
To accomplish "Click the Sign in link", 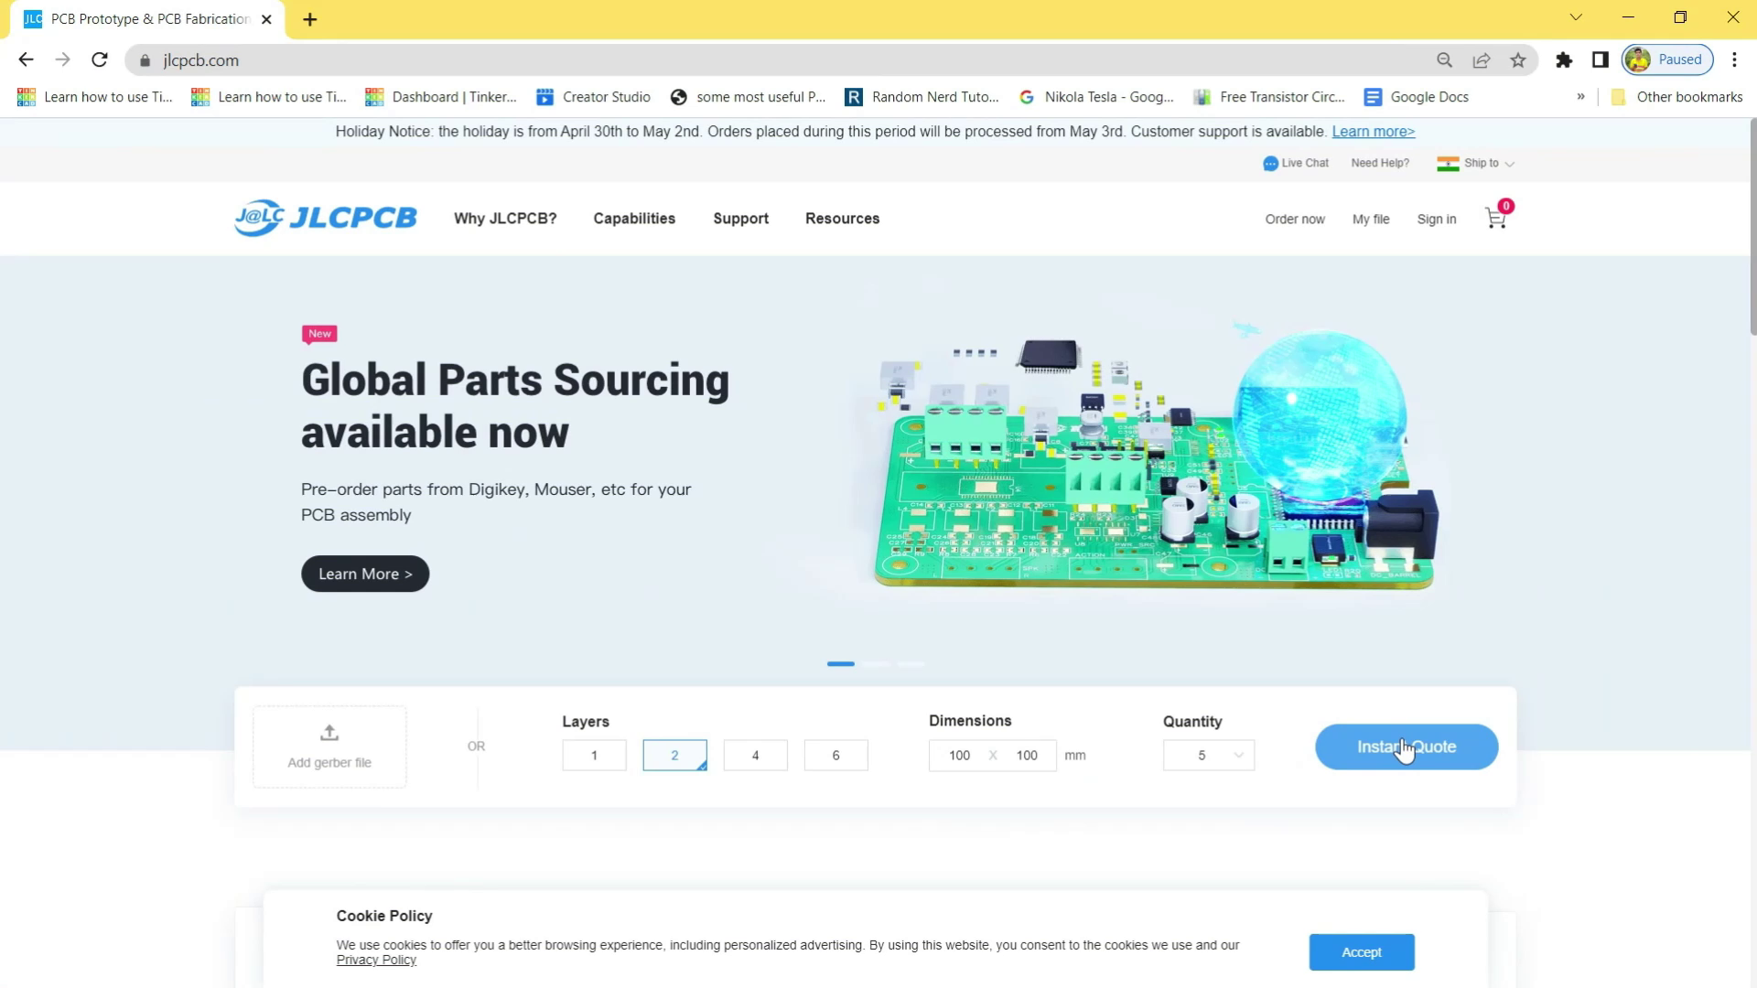I will (1437, 220).
